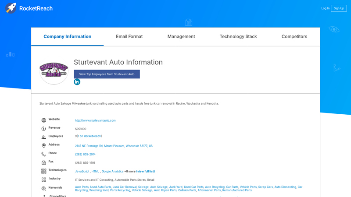
Task: Switch to the Company Information tab
Action: tap(68, 36)
